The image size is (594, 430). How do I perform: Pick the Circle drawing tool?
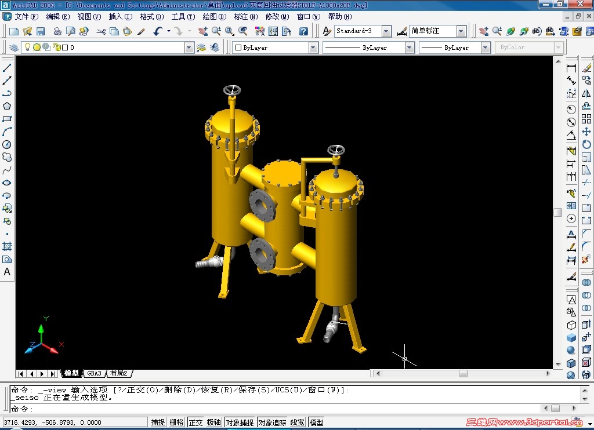[x=7, y=144]
